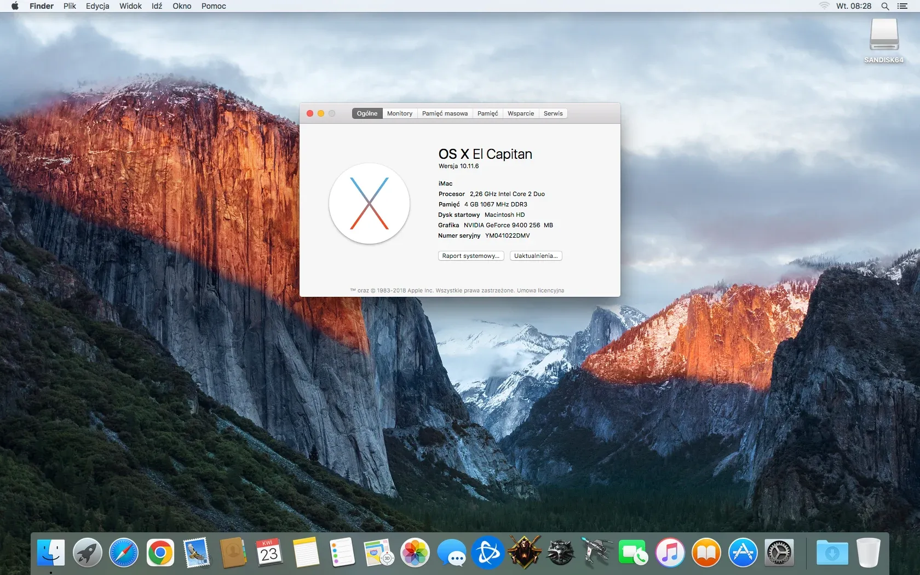This screenshot has height=575, width=920.
Task: Click 4 GB 1067 MHz DDR3 text
Action: point(496,204)
